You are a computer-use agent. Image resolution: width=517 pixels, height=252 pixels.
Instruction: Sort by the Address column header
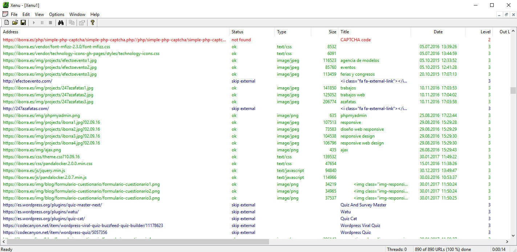(x=115, y=32)
